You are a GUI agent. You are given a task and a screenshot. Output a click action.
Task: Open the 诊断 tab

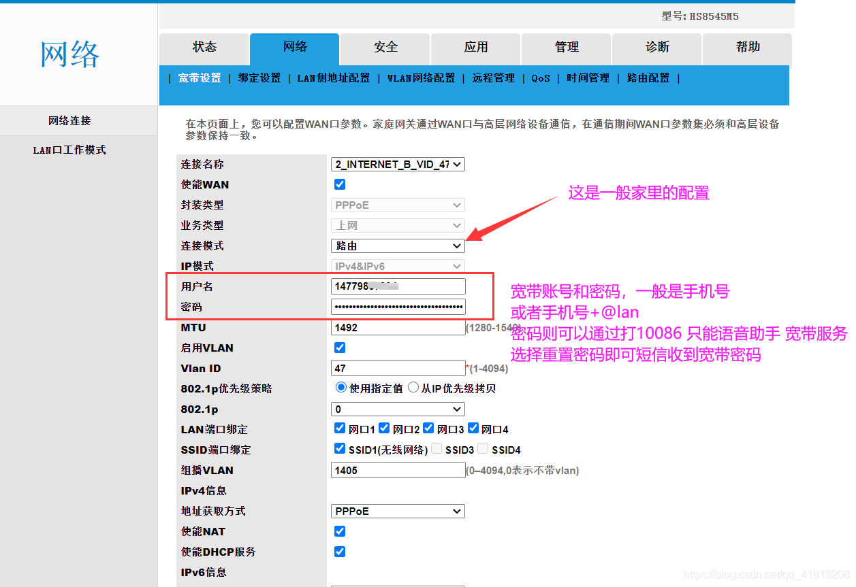point(657,48)
